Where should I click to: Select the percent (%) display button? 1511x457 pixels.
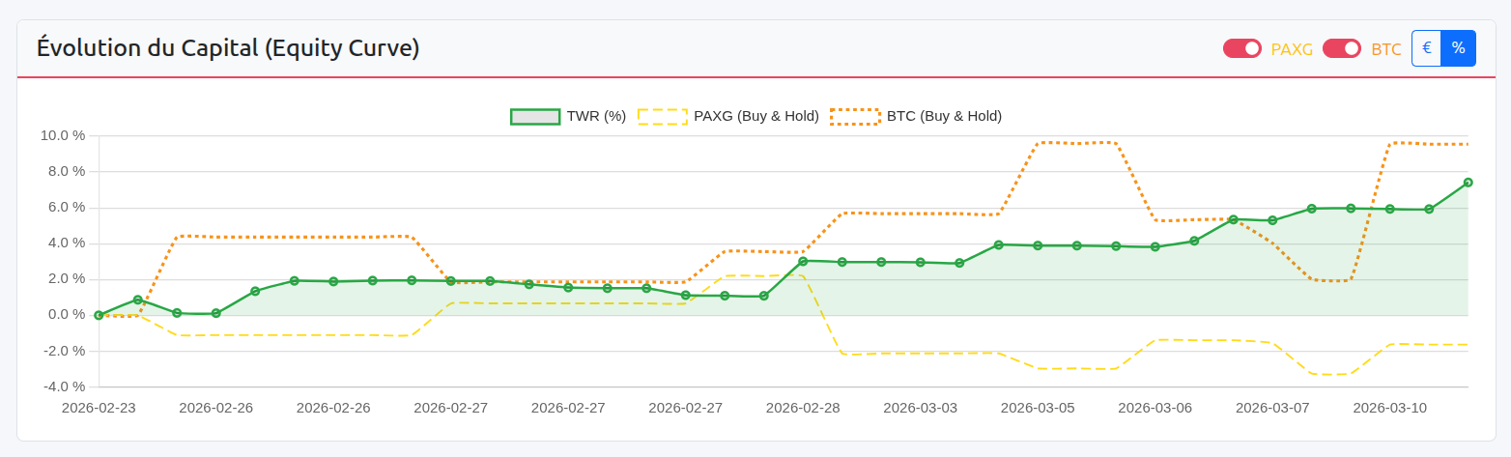tap(1458, 48)
